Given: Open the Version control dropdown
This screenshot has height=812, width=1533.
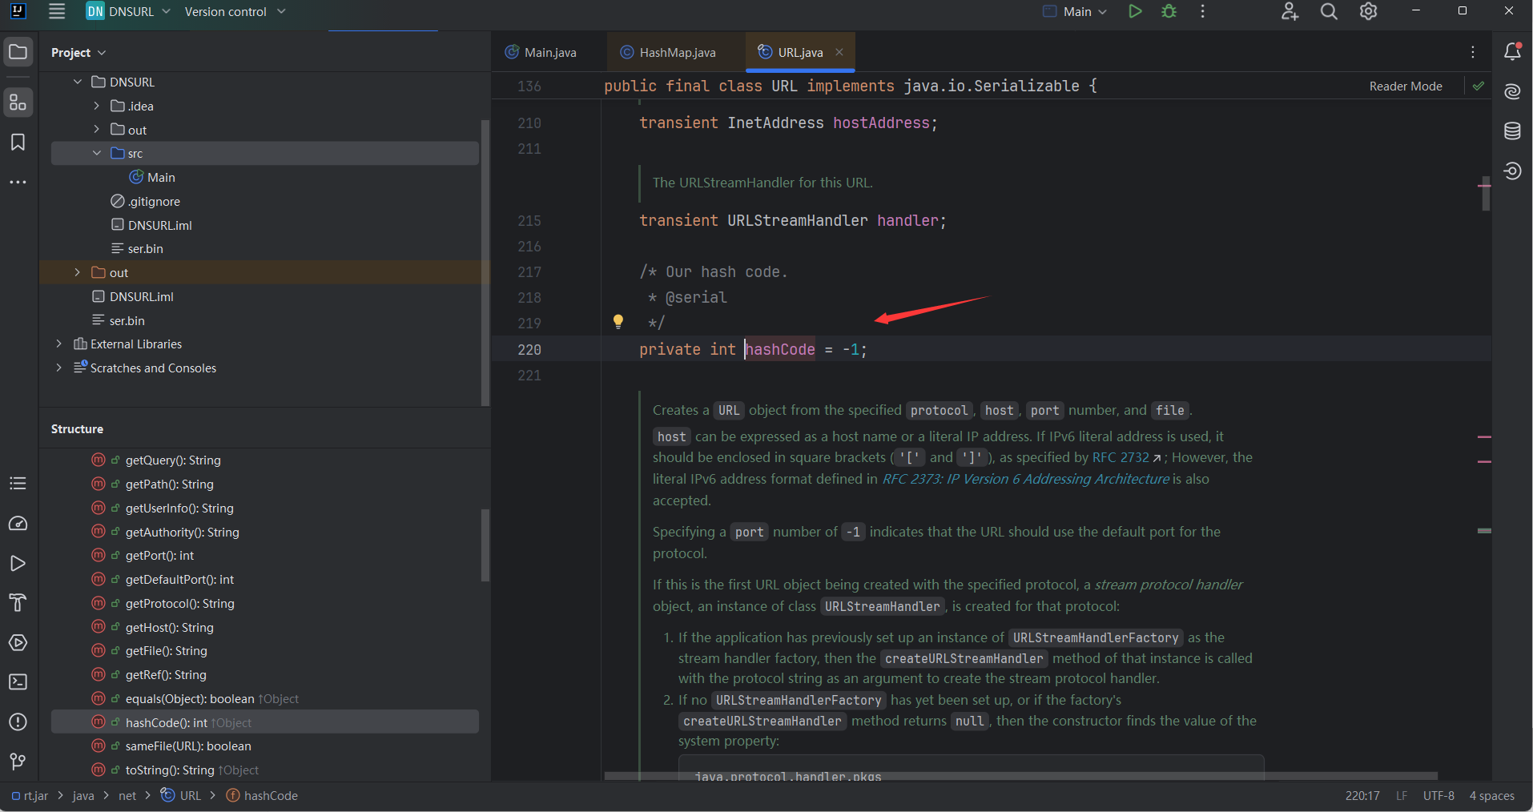Looking at the screenshot, I should (x=235, y=11).
